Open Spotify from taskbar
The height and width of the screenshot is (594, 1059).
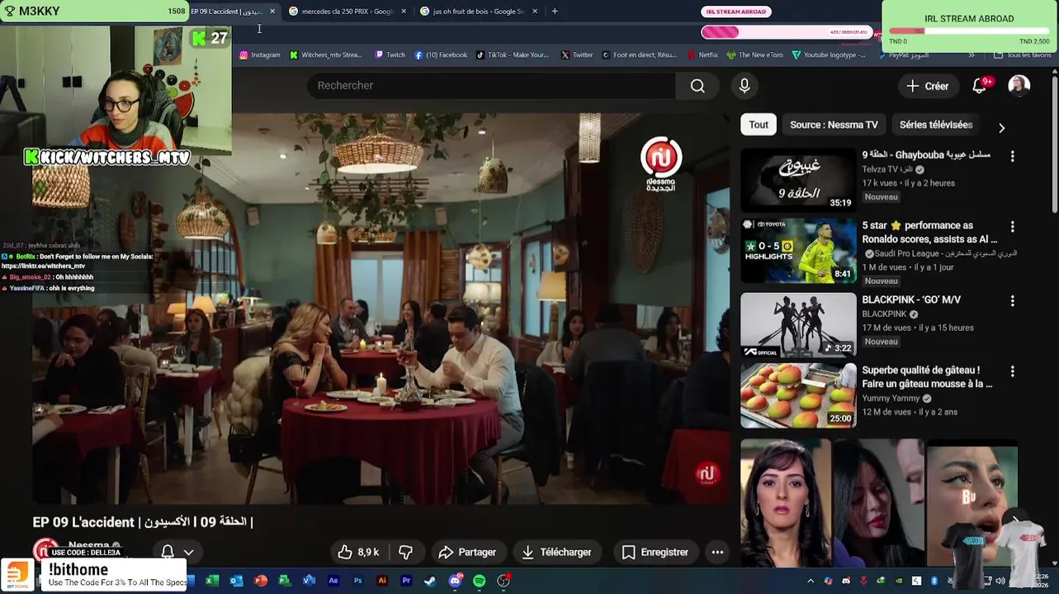479,581
